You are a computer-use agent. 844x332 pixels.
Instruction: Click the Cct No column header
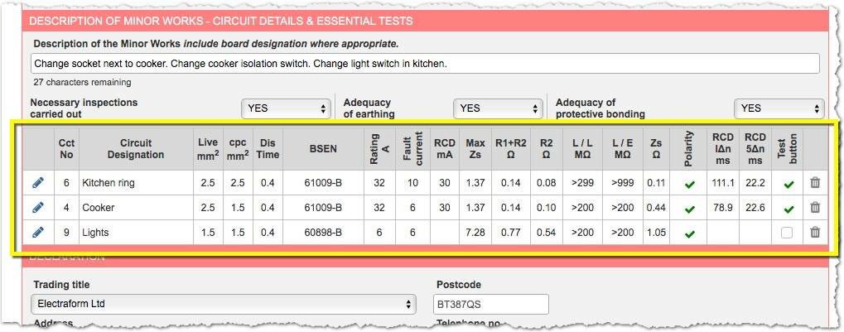[x=67, y=149]
